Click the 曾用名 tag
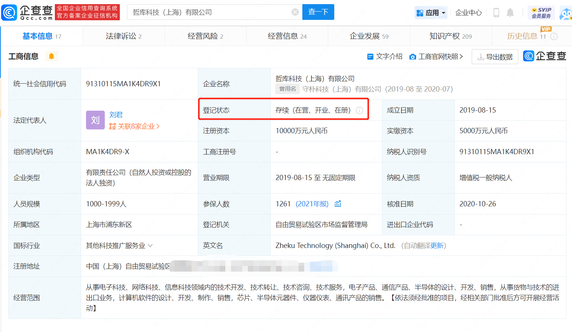Image resolution: width=572 pixels, height=332 pixels. (x=288, y=89)
